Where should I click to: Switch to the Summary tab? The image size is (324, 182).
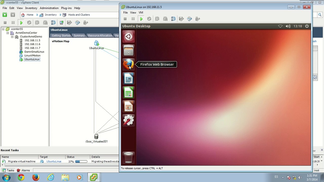click(x=79, y=36)
